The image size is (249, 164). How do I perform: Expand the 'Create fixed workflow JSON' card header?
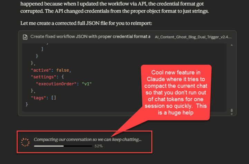tap(90, 37)
